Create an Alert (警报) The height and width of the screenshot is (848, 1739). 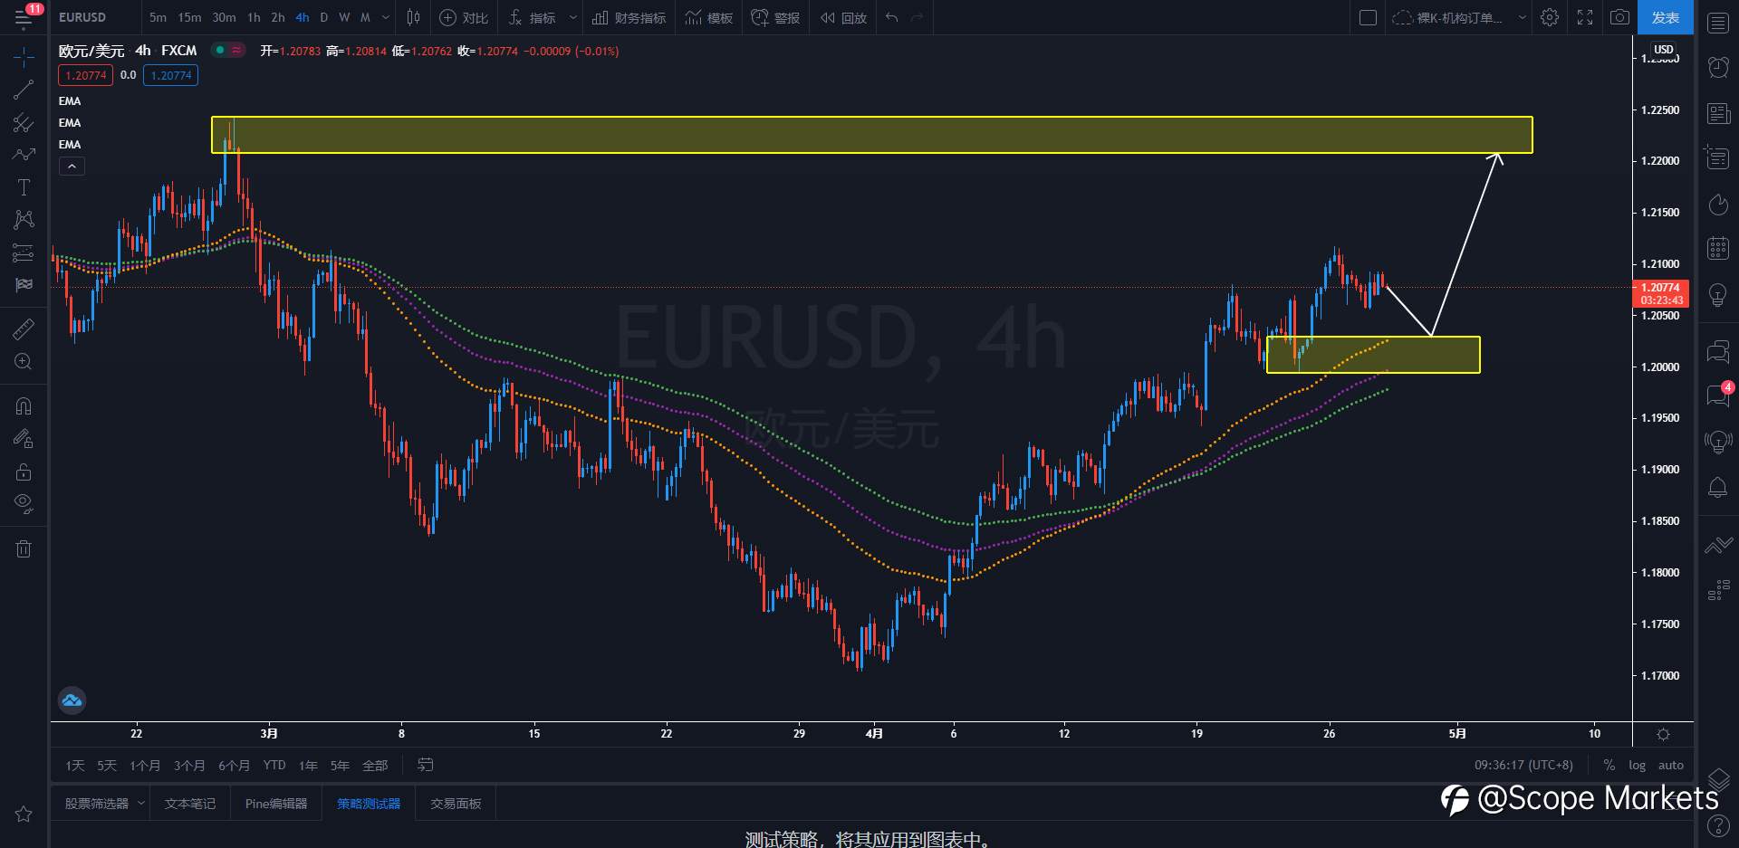coord(776,17)
